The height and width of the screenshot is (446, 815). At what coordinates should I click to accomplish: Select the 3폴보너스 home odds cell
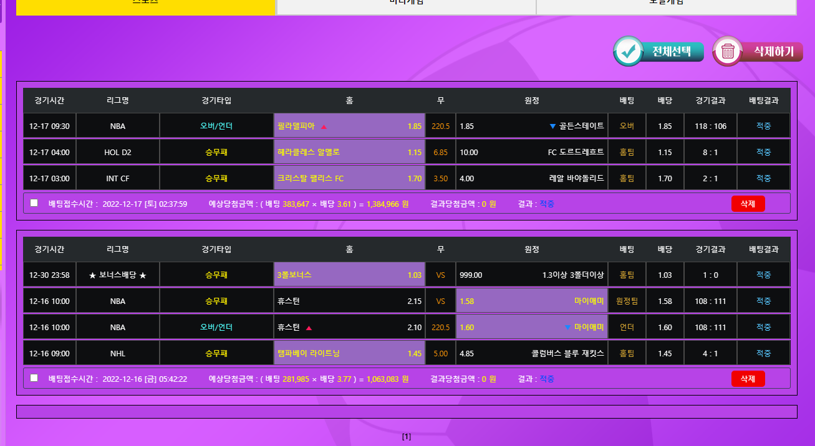[x=349, y=275]
